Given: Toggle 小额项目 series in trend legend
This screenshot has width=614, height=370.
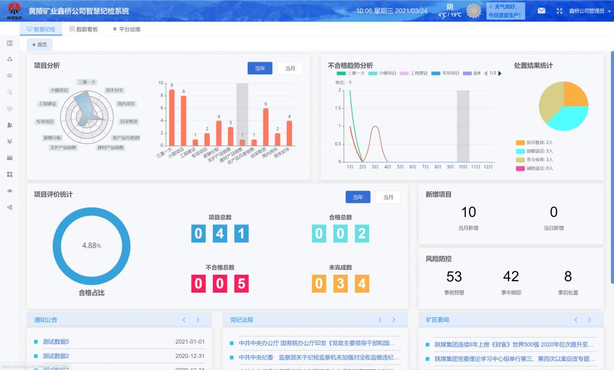Looking at the screenshot, I should (383, 73).
